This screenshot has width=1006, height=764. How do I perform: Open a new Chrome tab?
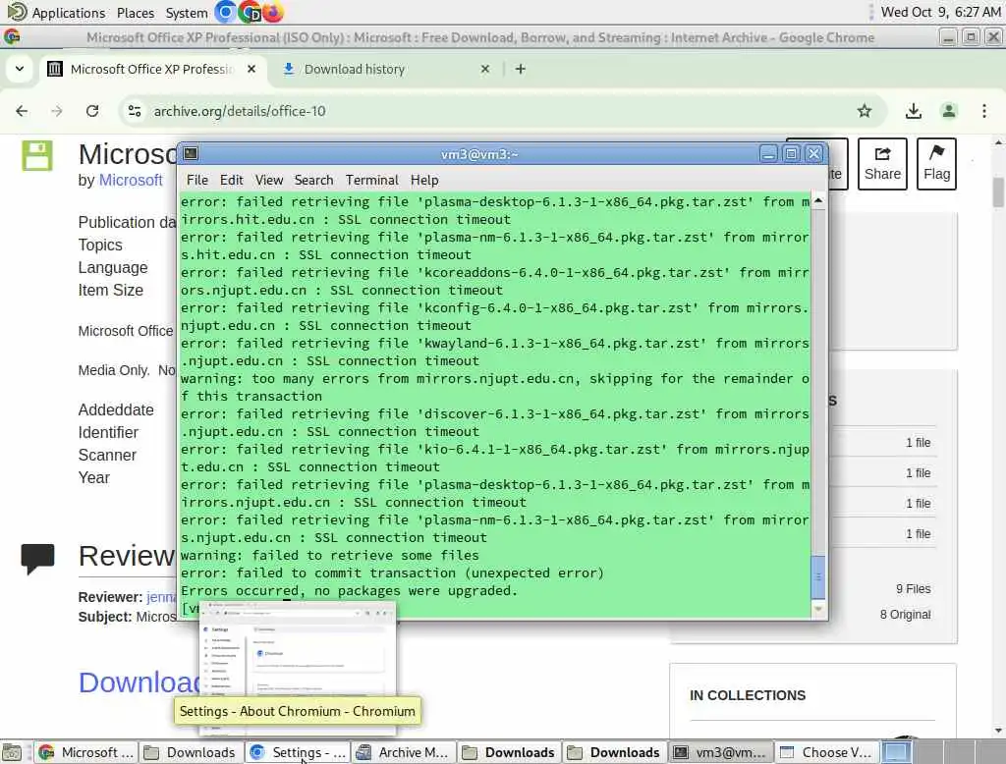point(521,69)
